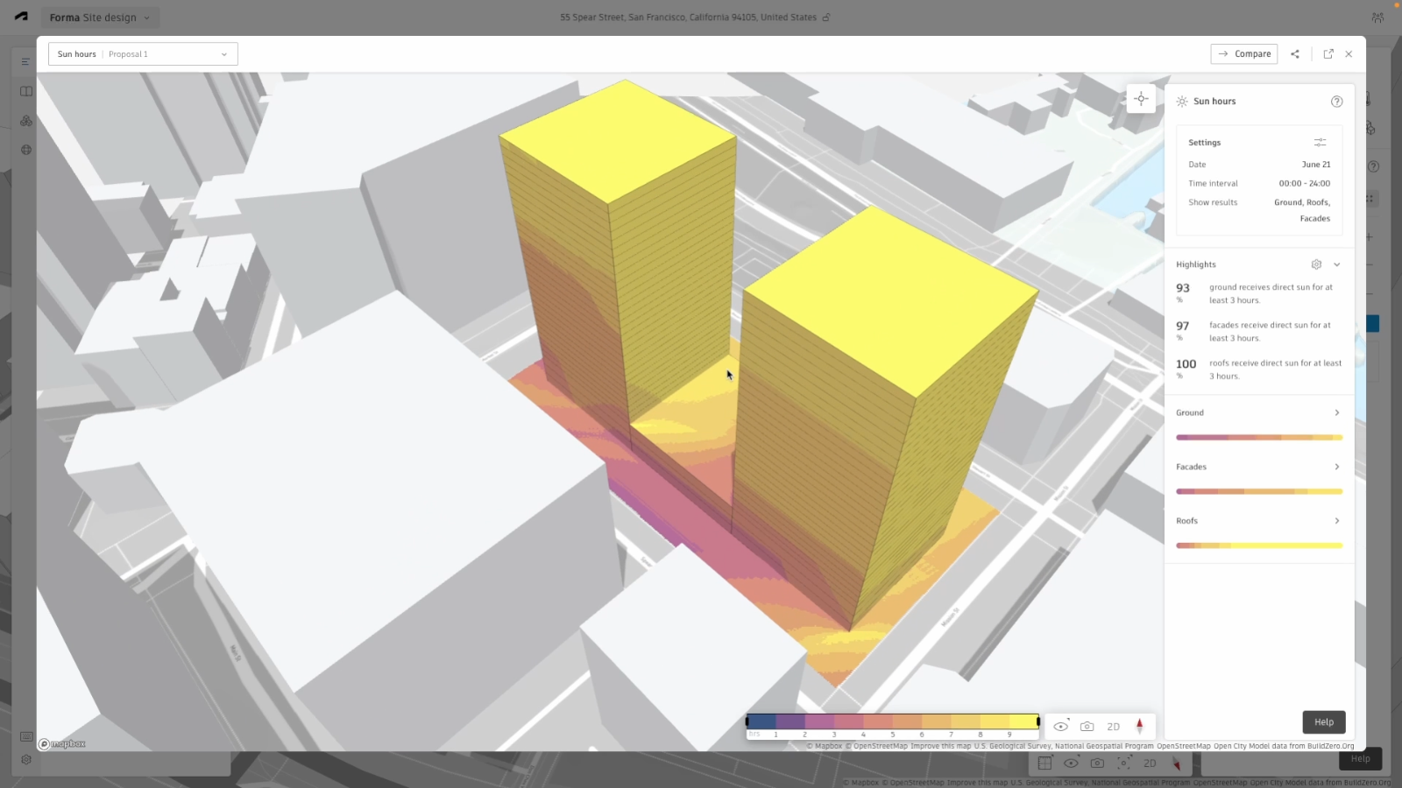The image size is (1402, 788).
Task: Click the right handle of hours legend
Action: 1038,721
